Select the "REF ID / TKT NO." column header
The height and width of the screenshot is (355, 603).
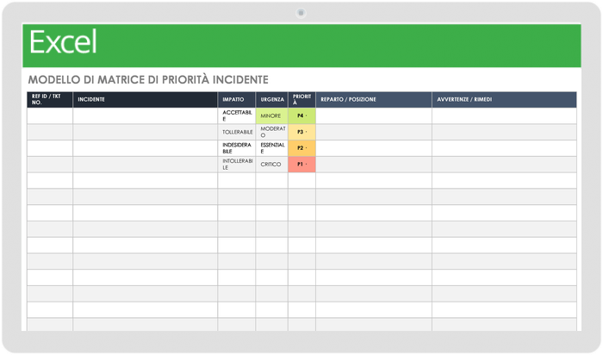click(50, 99)
